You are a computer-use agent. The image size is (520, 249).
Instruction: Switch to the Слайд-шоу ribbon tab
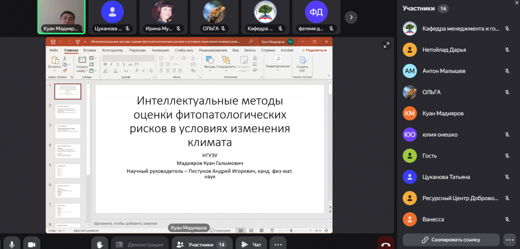184,50
